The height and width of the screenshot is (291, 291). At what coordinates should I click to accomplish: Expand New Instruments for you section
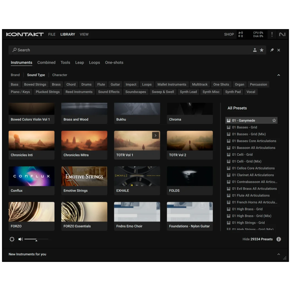[x=279, y=254]
